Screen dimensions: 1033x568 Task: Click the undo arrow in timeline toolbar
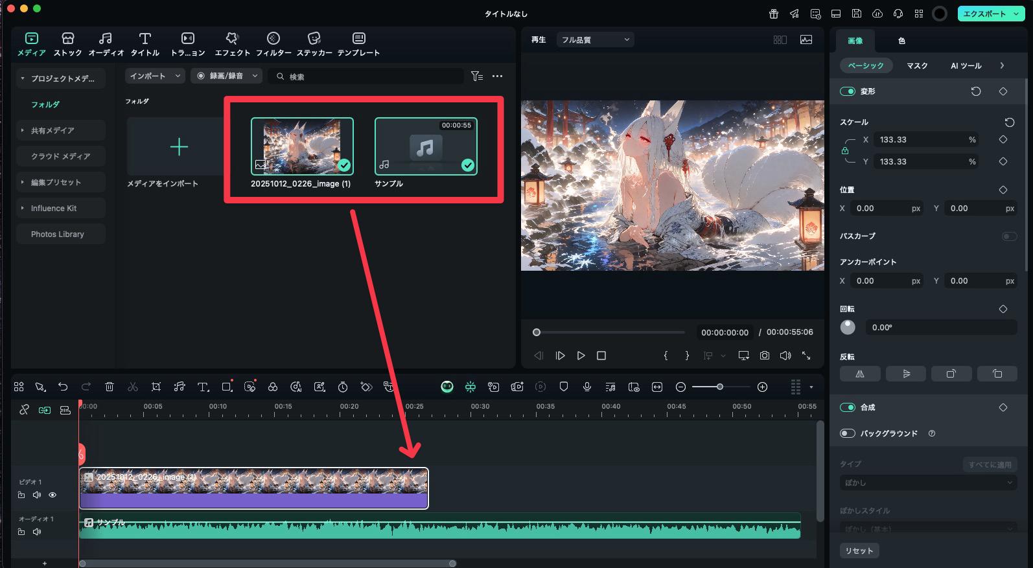(63, 387)
